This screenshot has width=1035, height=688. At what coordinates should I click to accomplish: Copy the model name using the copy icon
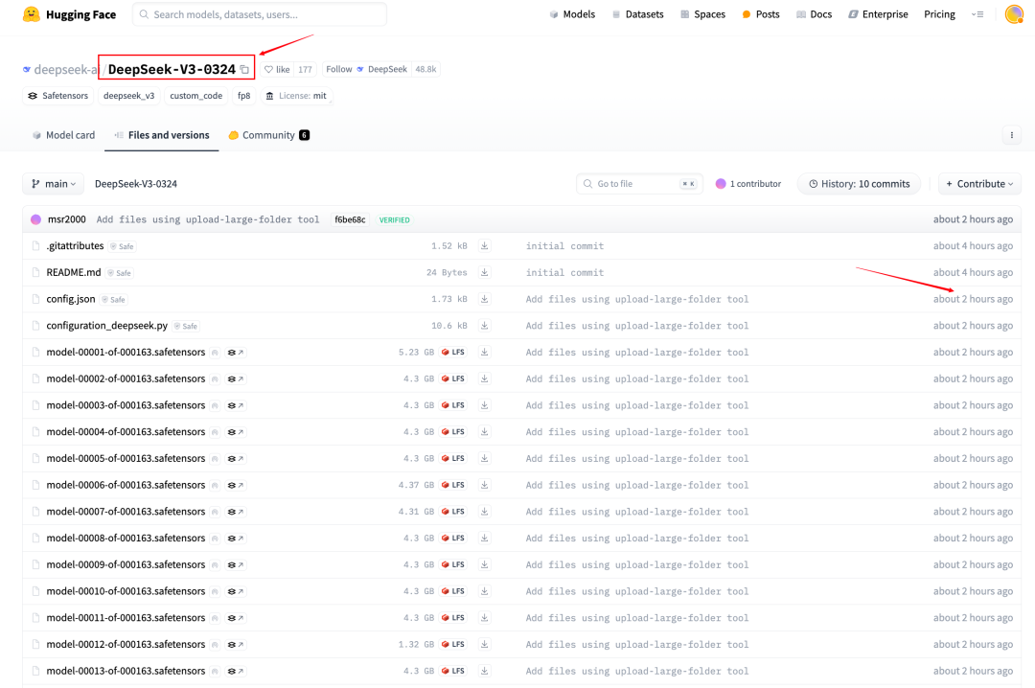[244, 68]
